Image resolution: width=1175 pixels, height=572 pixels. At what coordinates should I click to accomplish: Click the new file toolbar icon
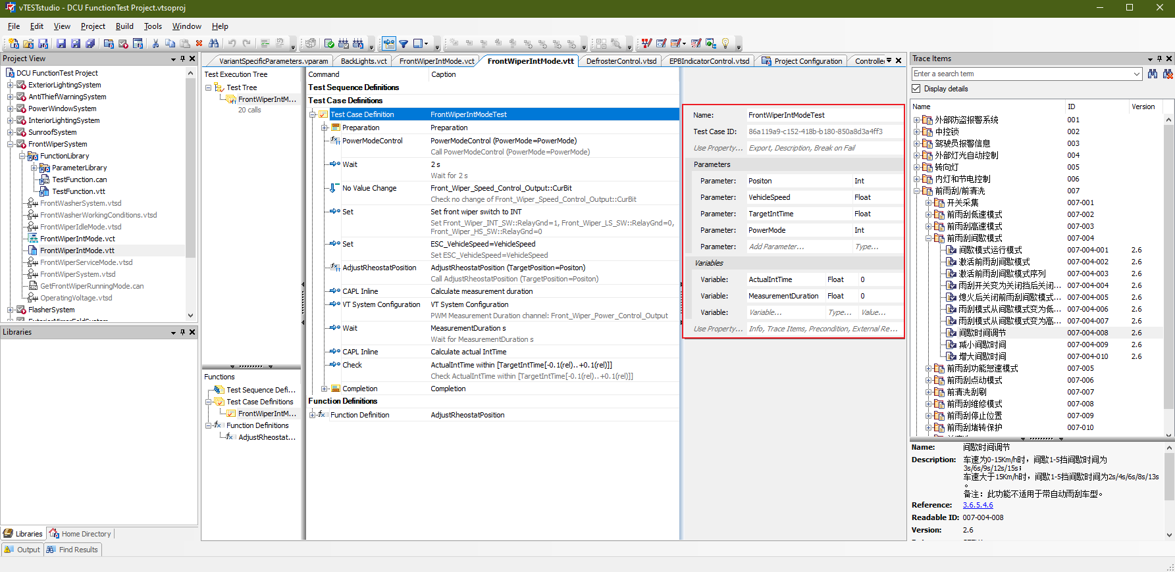point(13,43)
